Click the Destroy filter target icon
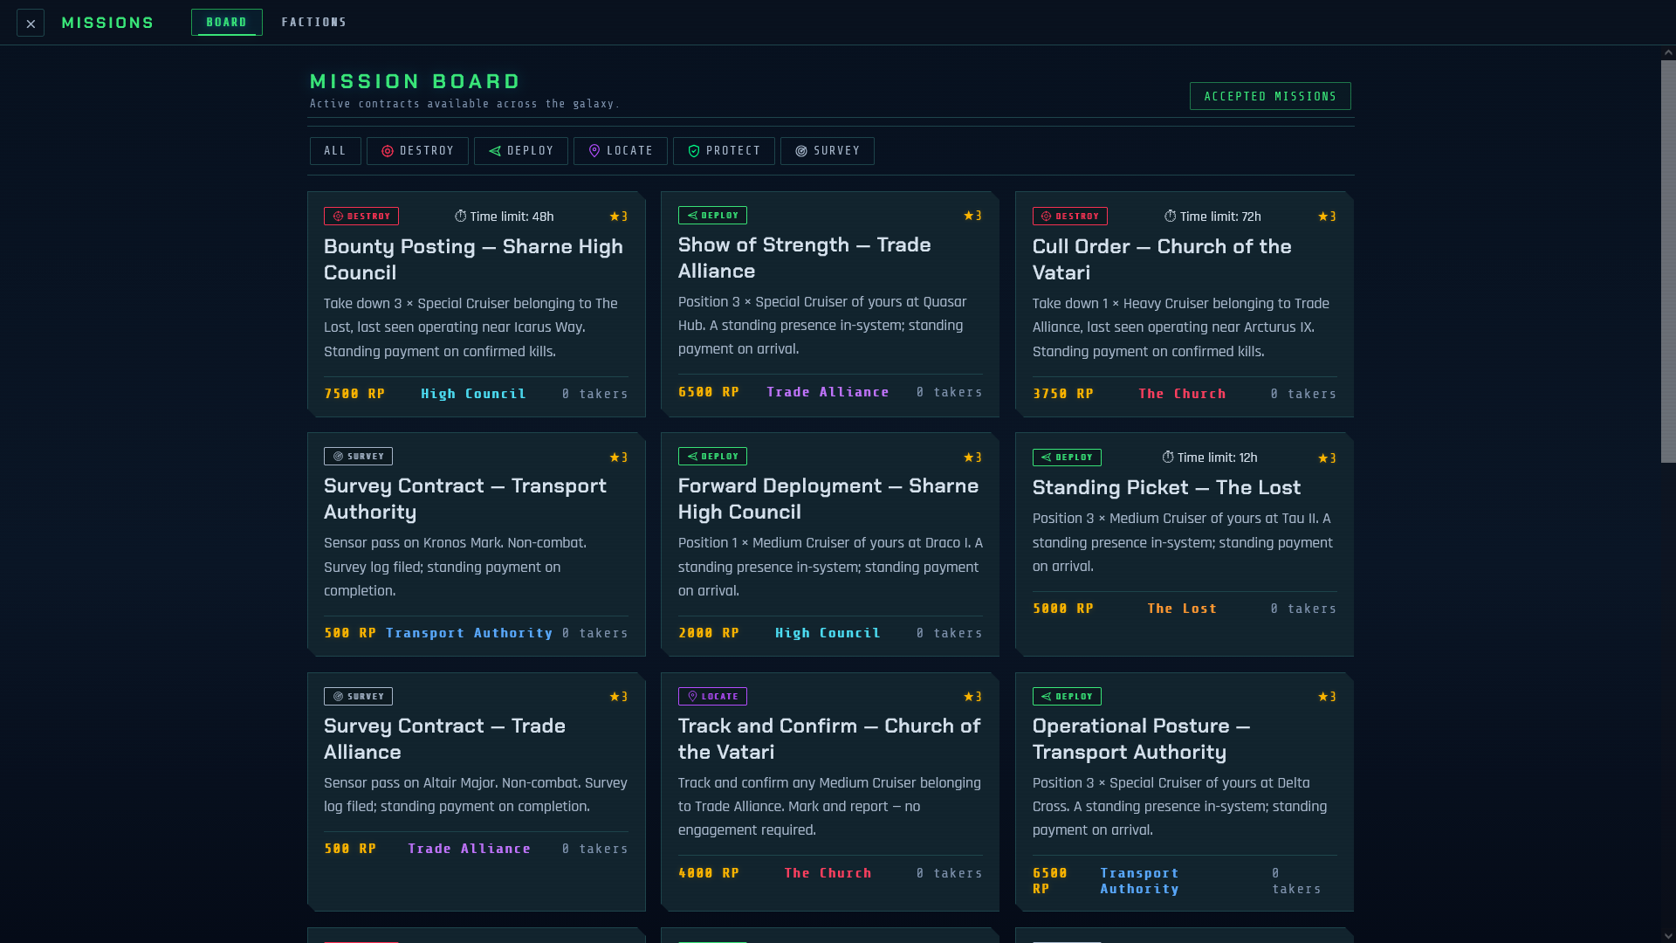The height and width of the screenshot is (943, 1676). tap(388, 151)
